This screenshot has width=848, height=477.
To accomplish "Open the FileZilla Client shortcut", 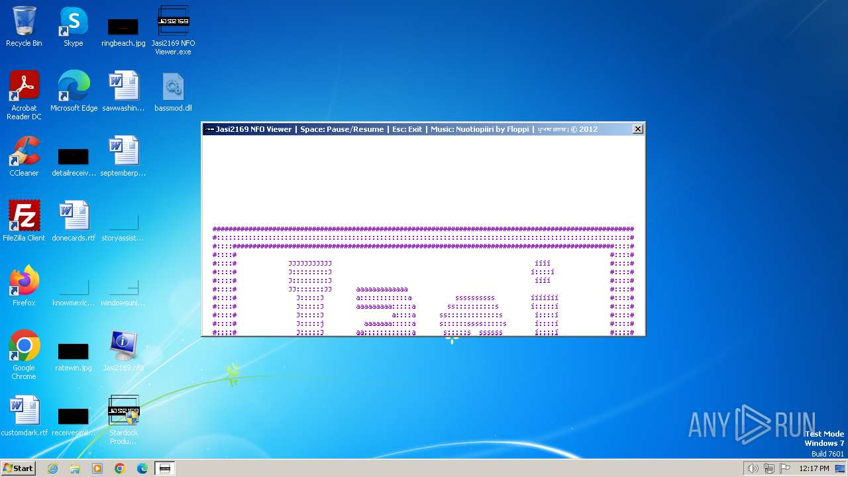I will 24,221.
